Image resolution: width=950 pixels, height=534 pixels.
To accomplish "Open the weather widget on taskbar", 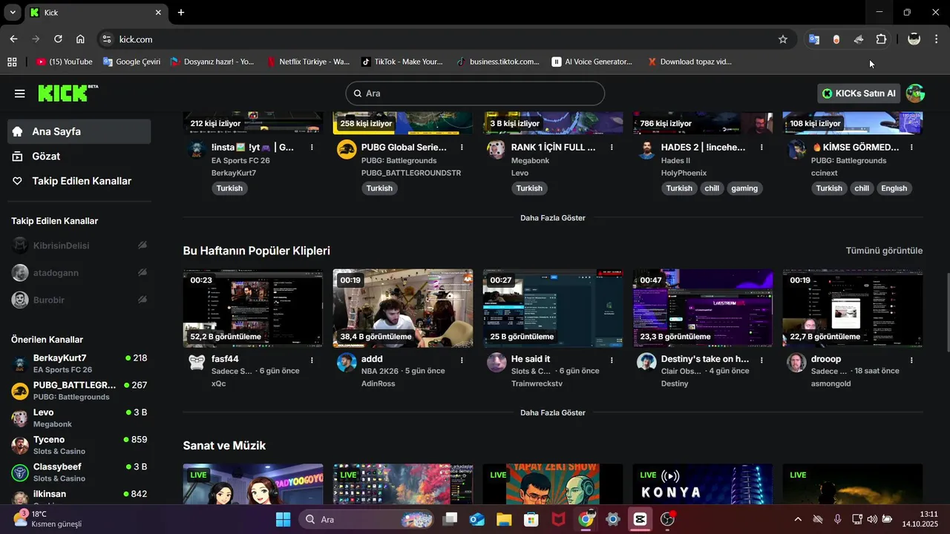I will pyautogui.click(x=46, y=519).
